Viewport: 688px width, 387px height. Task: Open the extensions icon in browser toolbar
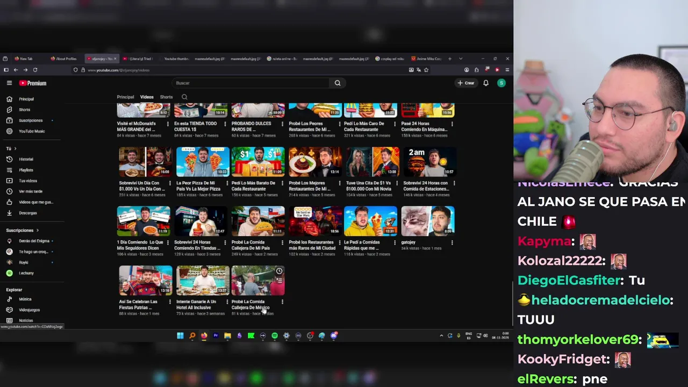(476, 70)
